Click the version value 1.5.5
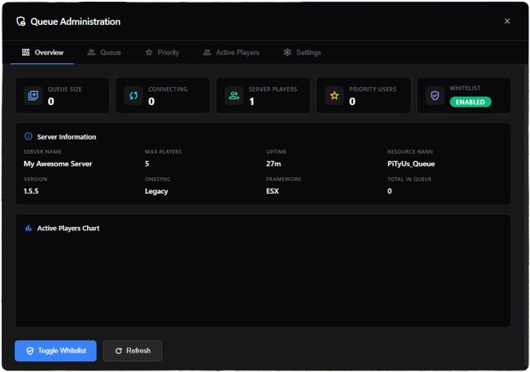Image resolution: width=530 pixels, height=372 pixels. pos(31,191)
